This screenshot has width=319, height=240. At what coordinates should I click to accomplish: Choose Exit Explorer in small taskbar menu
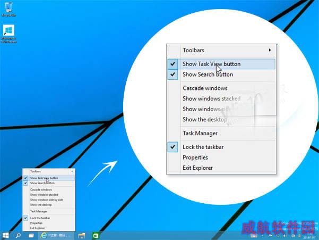(x=49, y=228)
